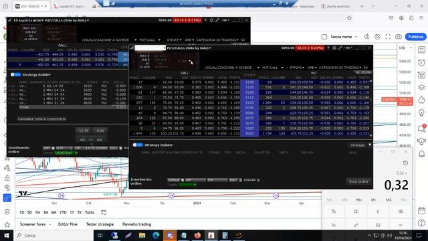
Task: Open the quick search icon near Senza nome
Action: (x=366, y=37)
